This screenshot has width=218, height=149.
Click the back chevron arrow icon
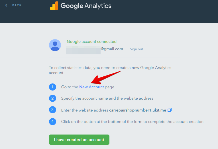[x=6, y=5]
